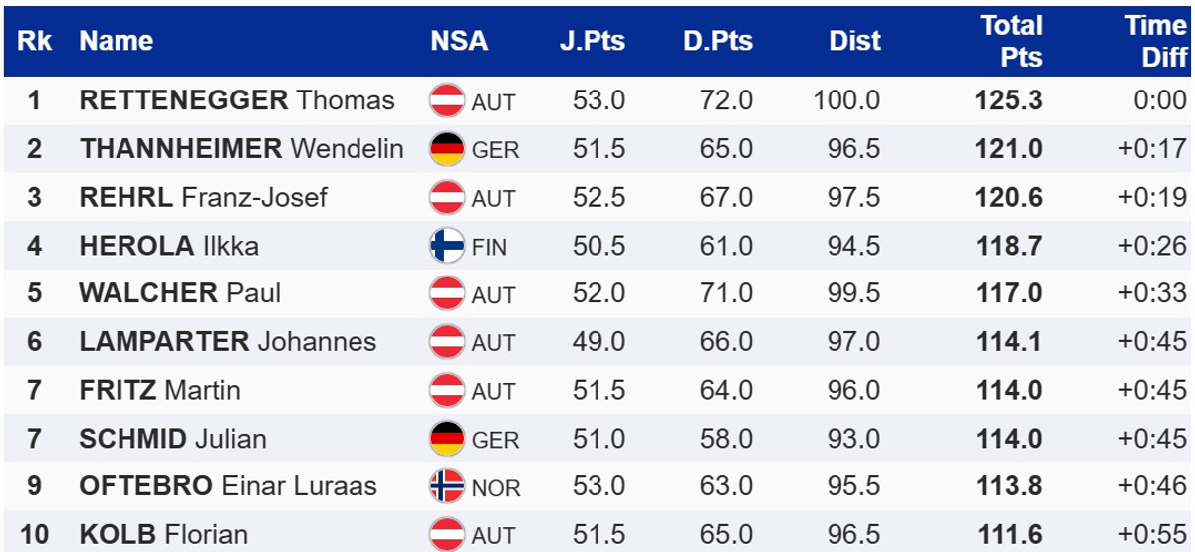Open REHRL Franz-Josef athlete link
1195x552 pixels.
click(203, 197)
